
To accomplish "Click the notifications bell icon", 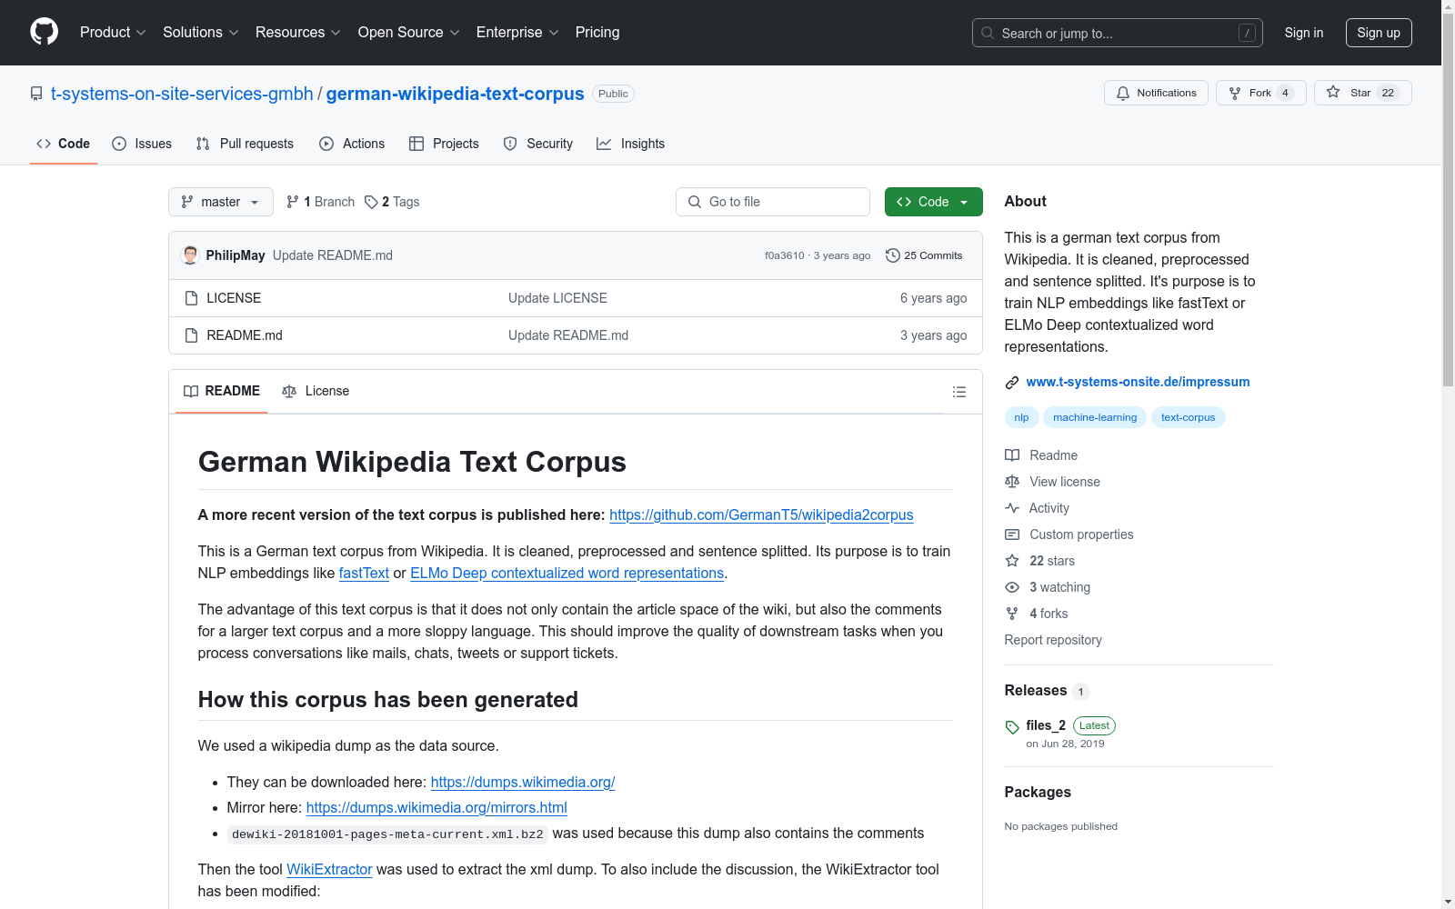I will click(1123, 93).
